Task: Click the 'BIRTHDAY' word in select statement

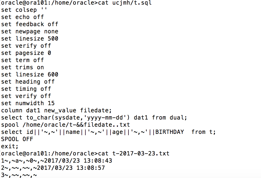Action: point(169,132)
